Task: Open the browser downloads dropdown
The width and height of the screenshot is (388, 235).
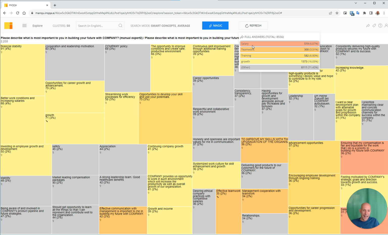Action: point(351,13)
